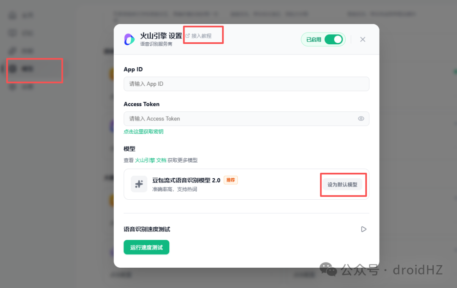This screenshot has height=288, width=457.
Task: Click the sparkle icon on the Doubao model card
Action: 139,184
